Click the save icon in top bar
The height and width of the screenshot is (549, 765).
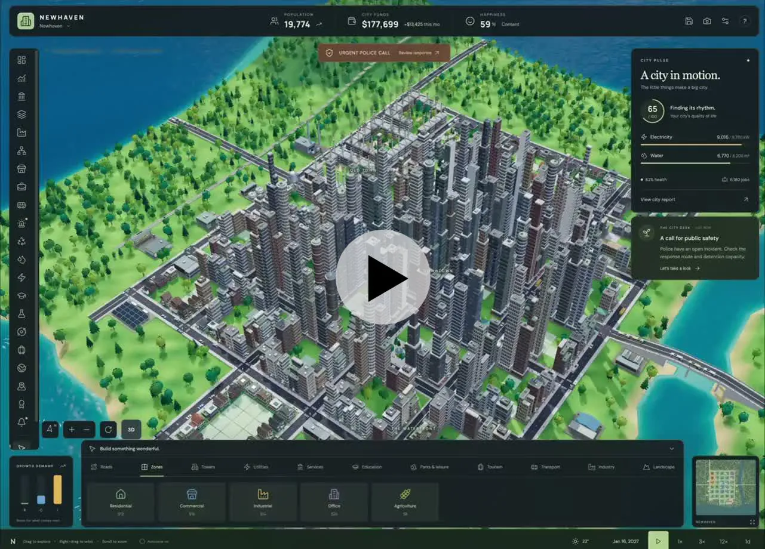(x=689, y=21)
